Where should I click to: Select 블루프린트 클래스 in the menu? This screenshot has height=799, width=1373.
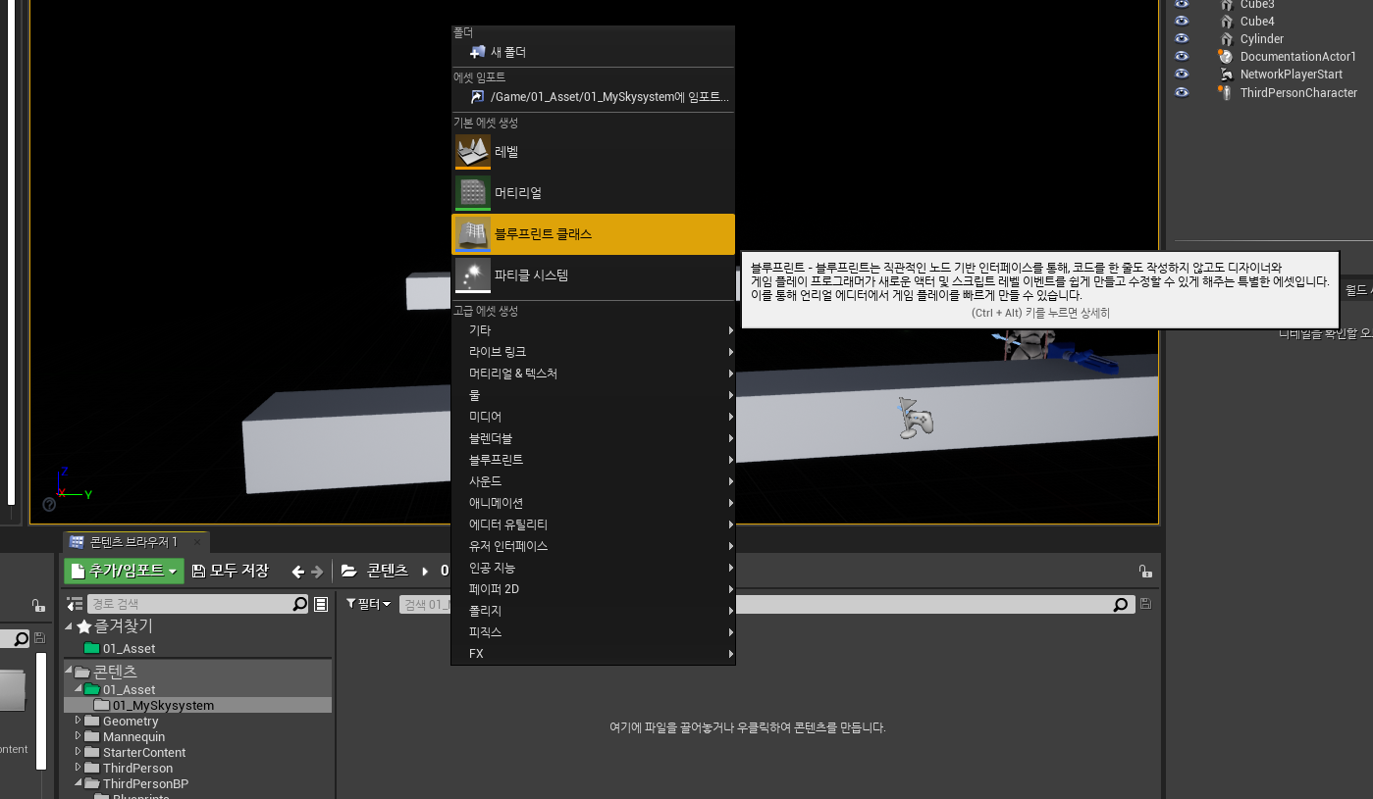[x=593, y=234]
